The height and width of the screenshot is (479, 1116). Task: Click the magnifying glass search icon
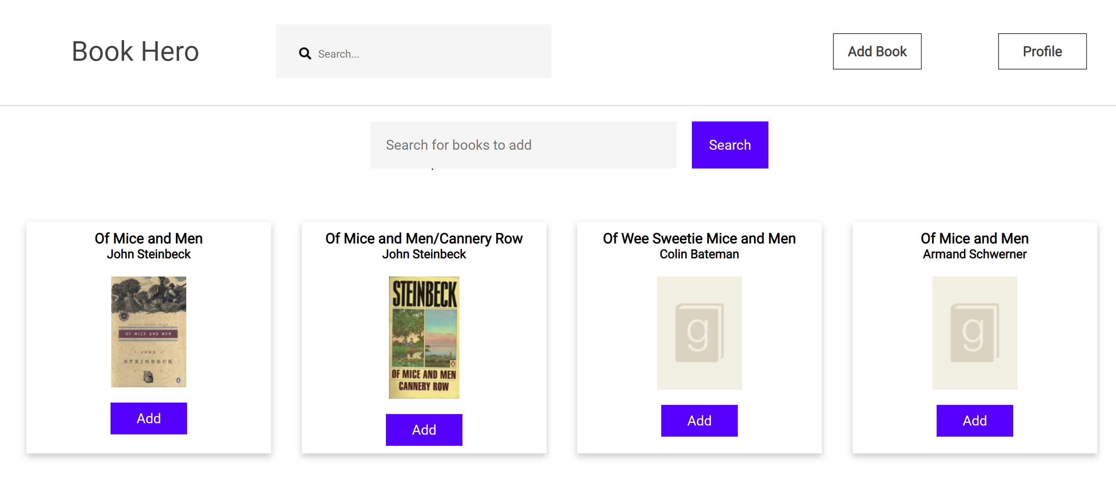(305, 53)
